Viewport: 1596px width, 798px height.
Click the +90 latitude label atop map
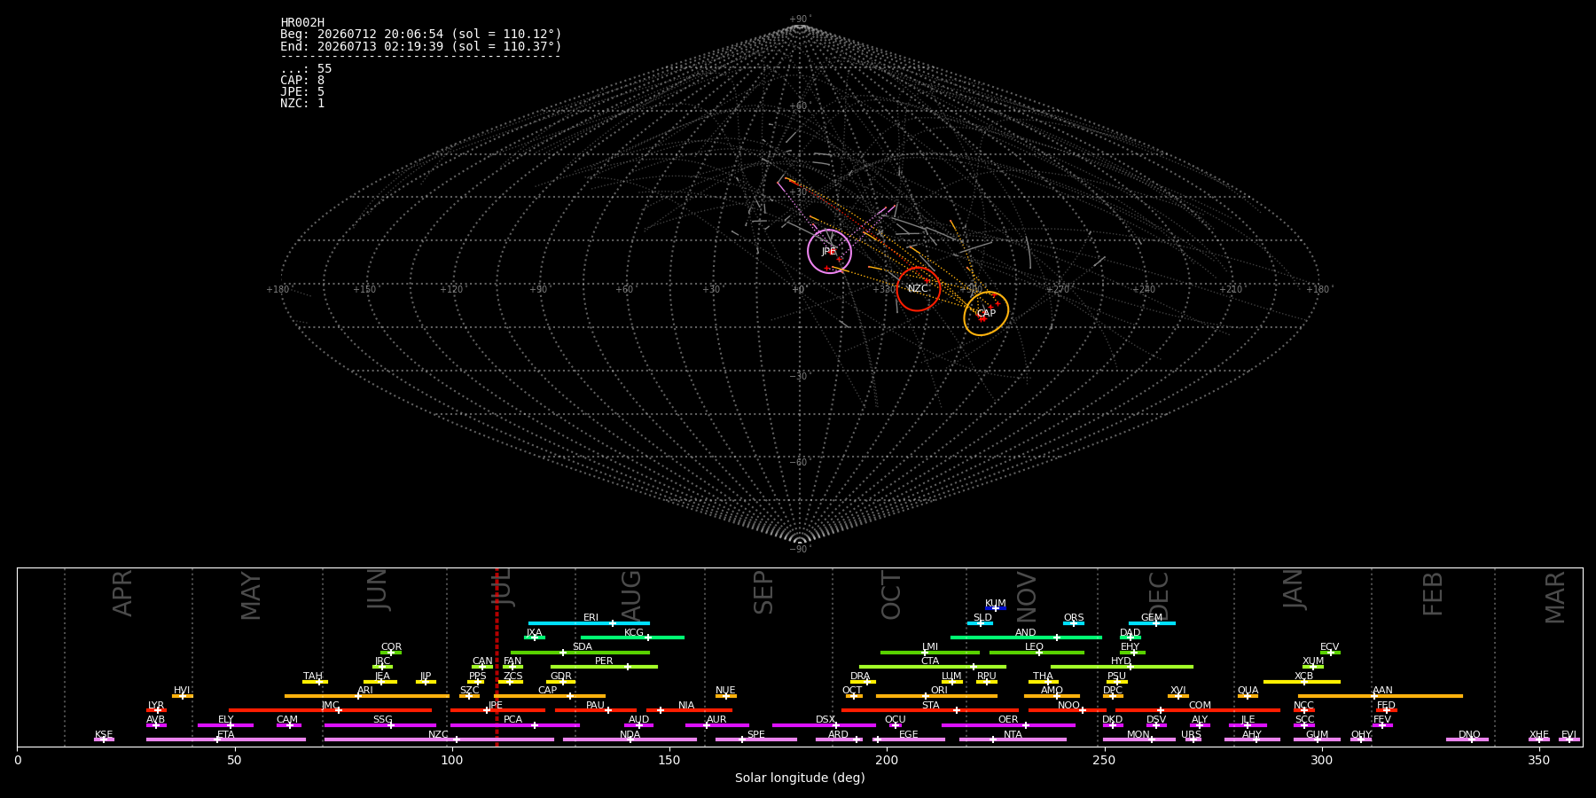(800, 20)
